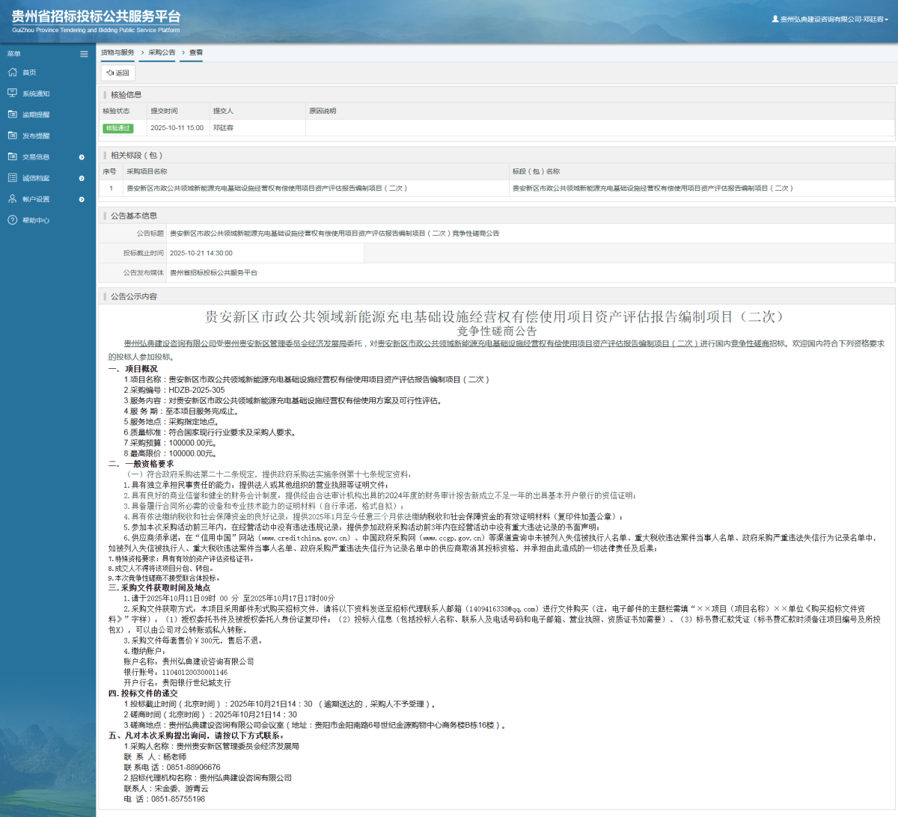
Task: Click the home icon beside 首页
Action: pos(12,73)
